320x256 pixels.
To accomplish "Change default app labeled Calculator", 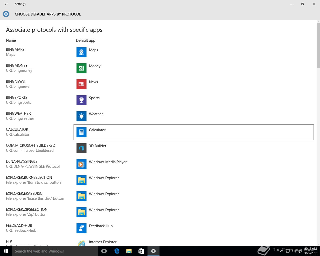I will point(194,132).
